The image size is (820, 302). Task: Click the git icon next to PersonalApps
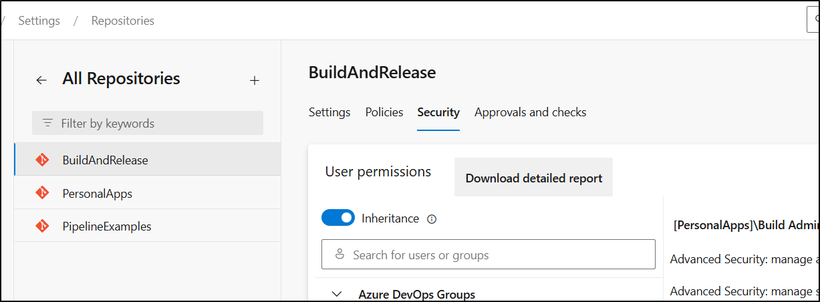point(42,193)
